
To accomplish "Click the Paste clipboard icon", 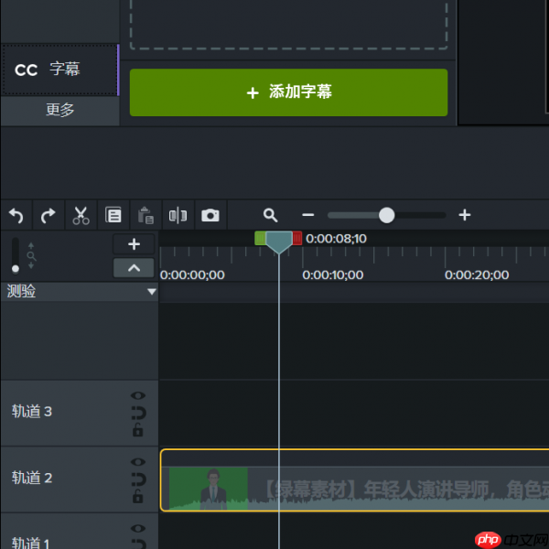I will click(145, 216).
